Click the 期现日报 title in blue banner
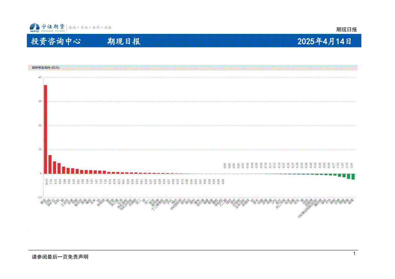The image size is (395, 279). [123, 41]
